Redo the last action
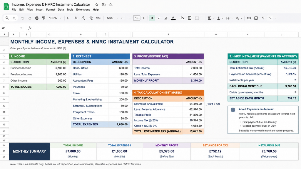The image size is (301, 169). coord(30,18)
